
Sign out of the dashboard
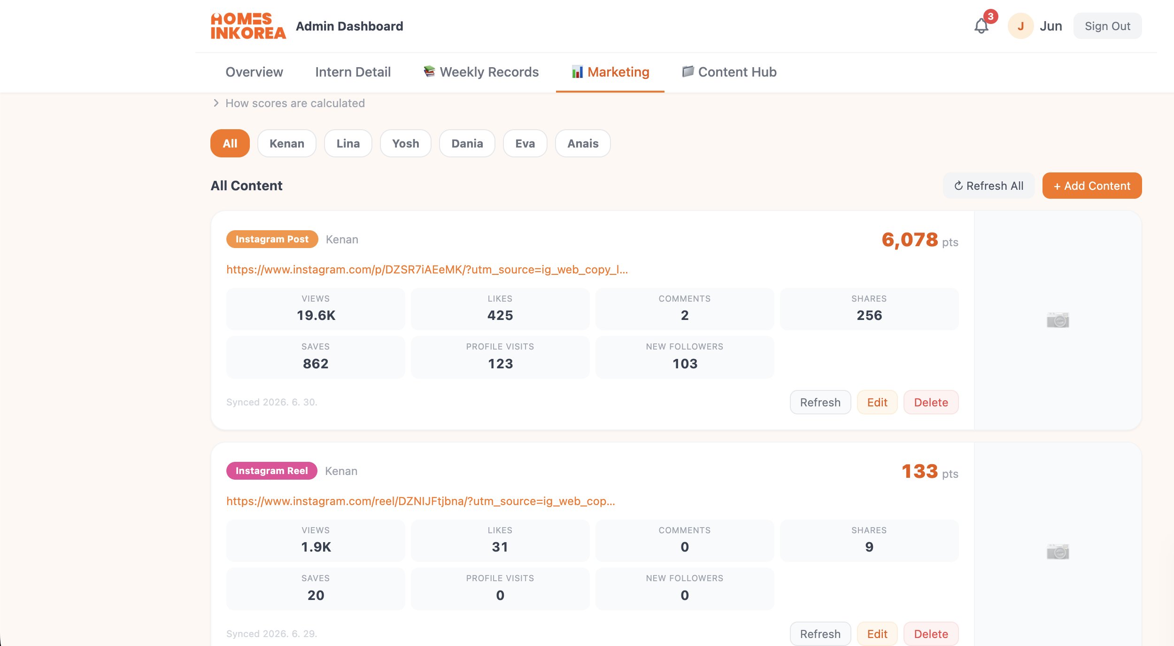click(x=1108, y=26)
